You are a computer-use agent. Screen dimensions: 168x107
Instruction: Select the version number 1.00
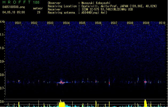[36, 2]
